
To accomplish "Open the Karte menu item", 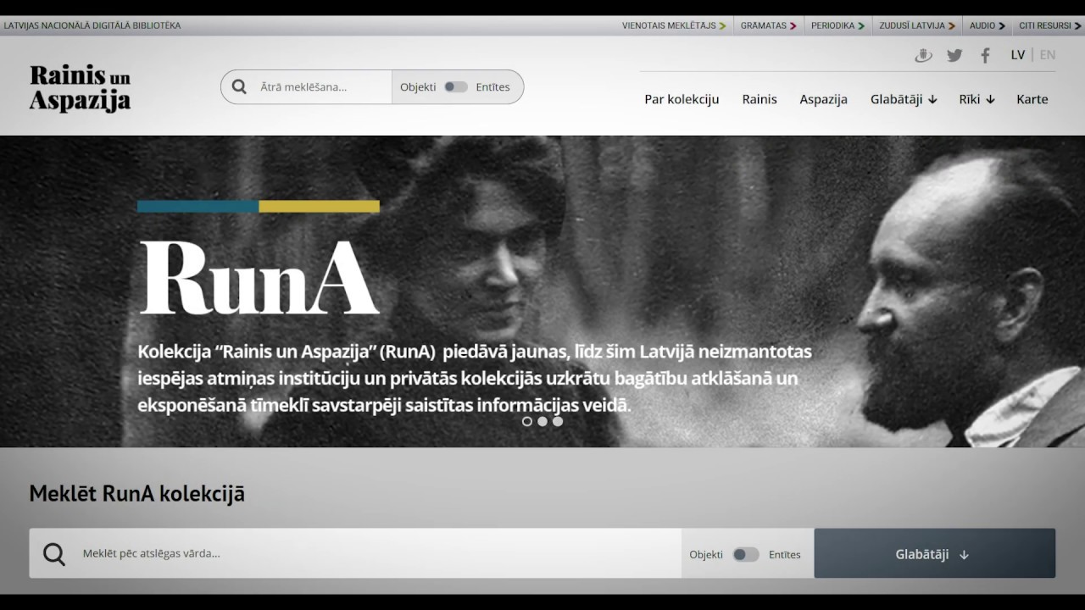I will [x=1032, y=99].
